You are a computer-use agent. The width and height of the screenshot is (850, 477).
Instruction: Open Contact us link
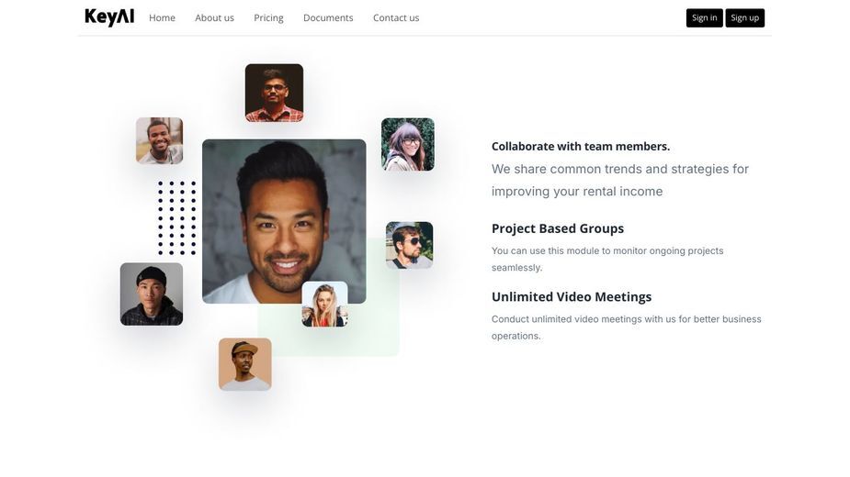click(396, 17)
